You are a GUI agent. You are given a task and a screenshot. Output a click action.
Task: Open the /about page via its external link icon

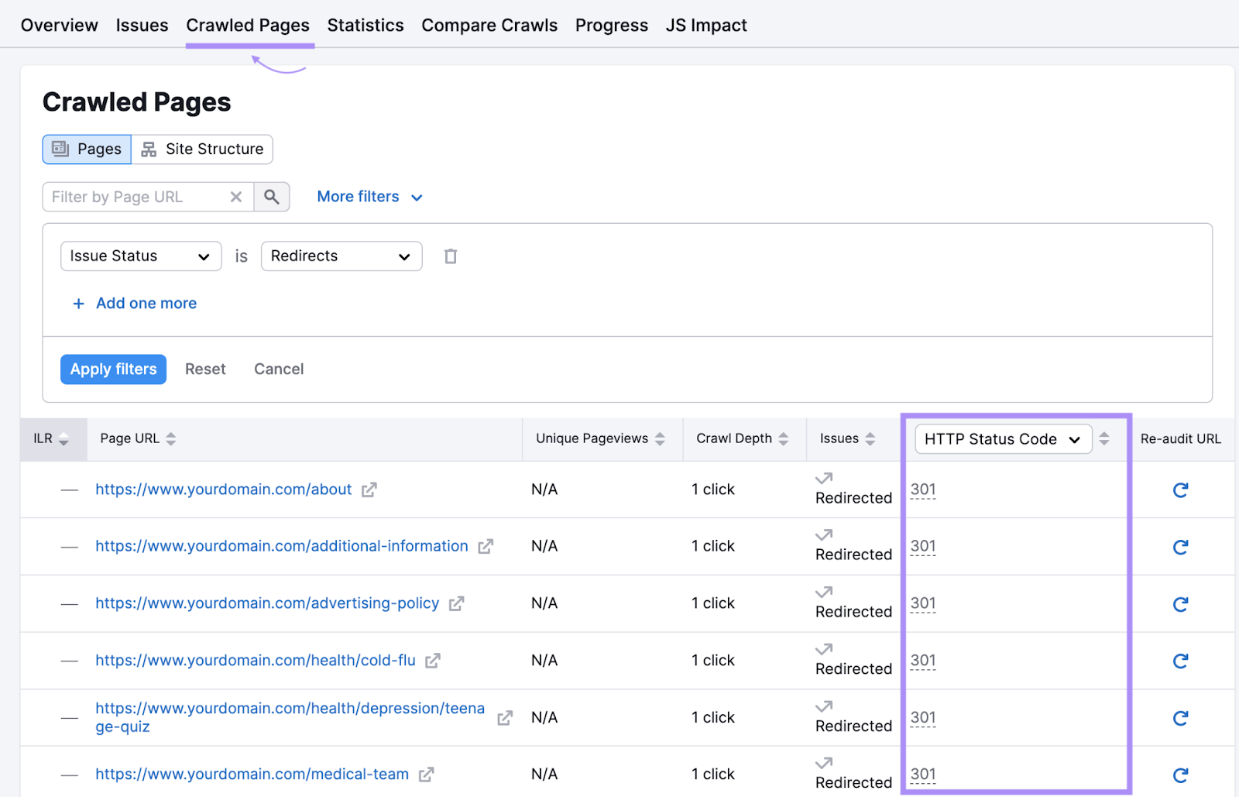click(x=369, y=489)
